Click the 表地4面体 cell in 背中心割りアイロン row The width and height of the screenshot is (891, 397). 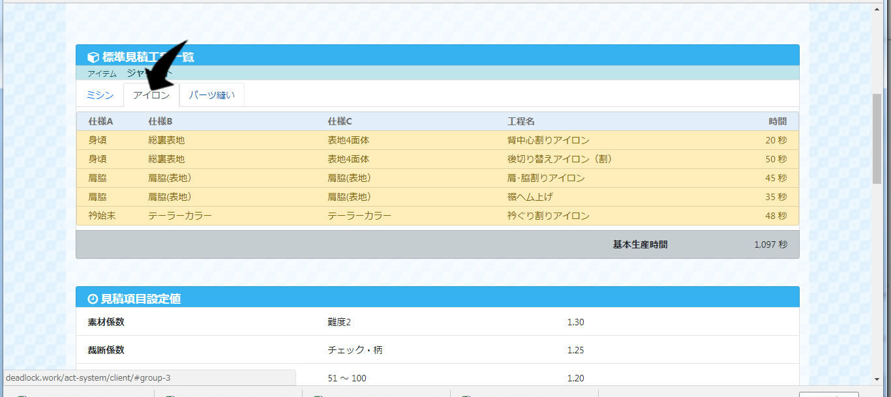[x=348, y=140]
